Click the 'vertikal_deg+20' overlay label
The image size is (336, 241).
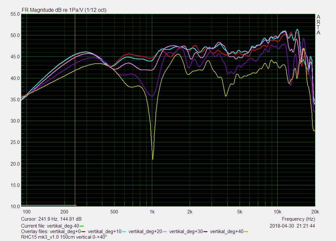tap(145, 231)
